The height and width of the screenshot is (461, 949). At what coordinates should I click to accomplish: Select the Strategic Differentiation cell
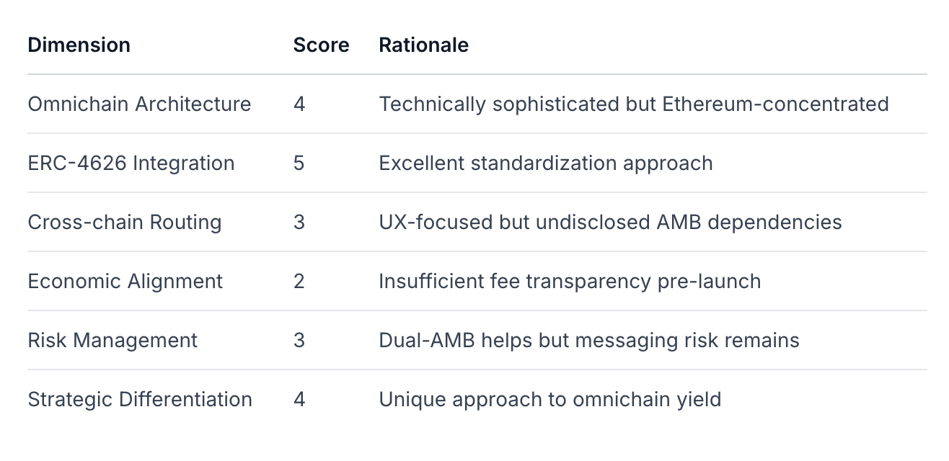click(140, 399)
